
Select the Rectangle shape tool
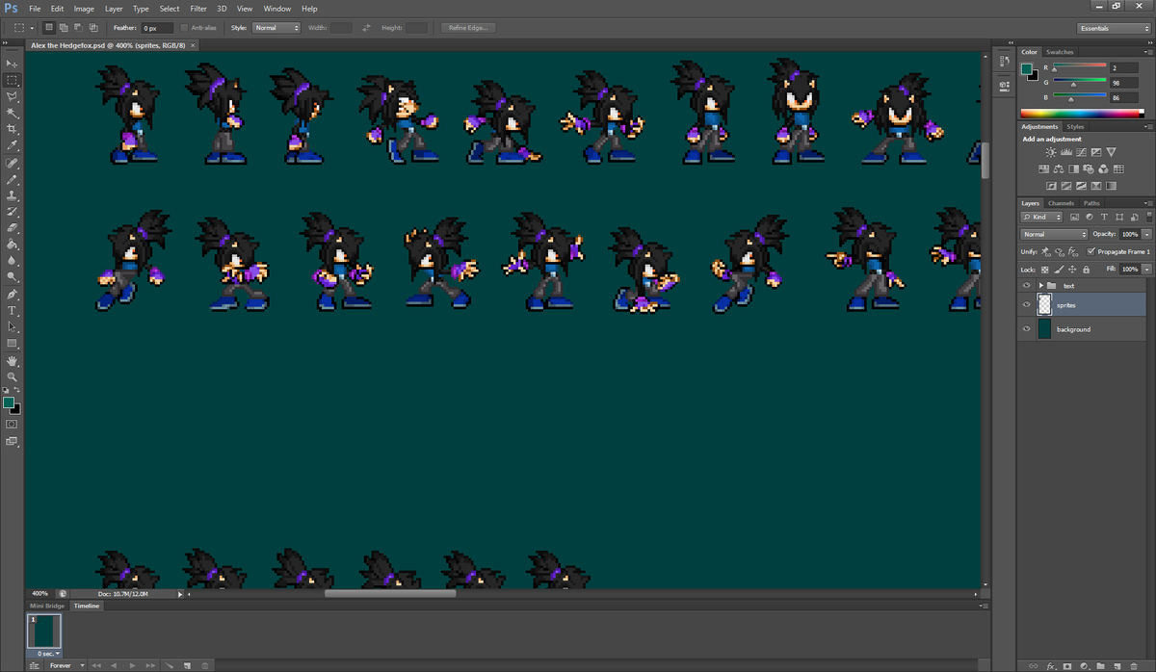click(12, 344)
